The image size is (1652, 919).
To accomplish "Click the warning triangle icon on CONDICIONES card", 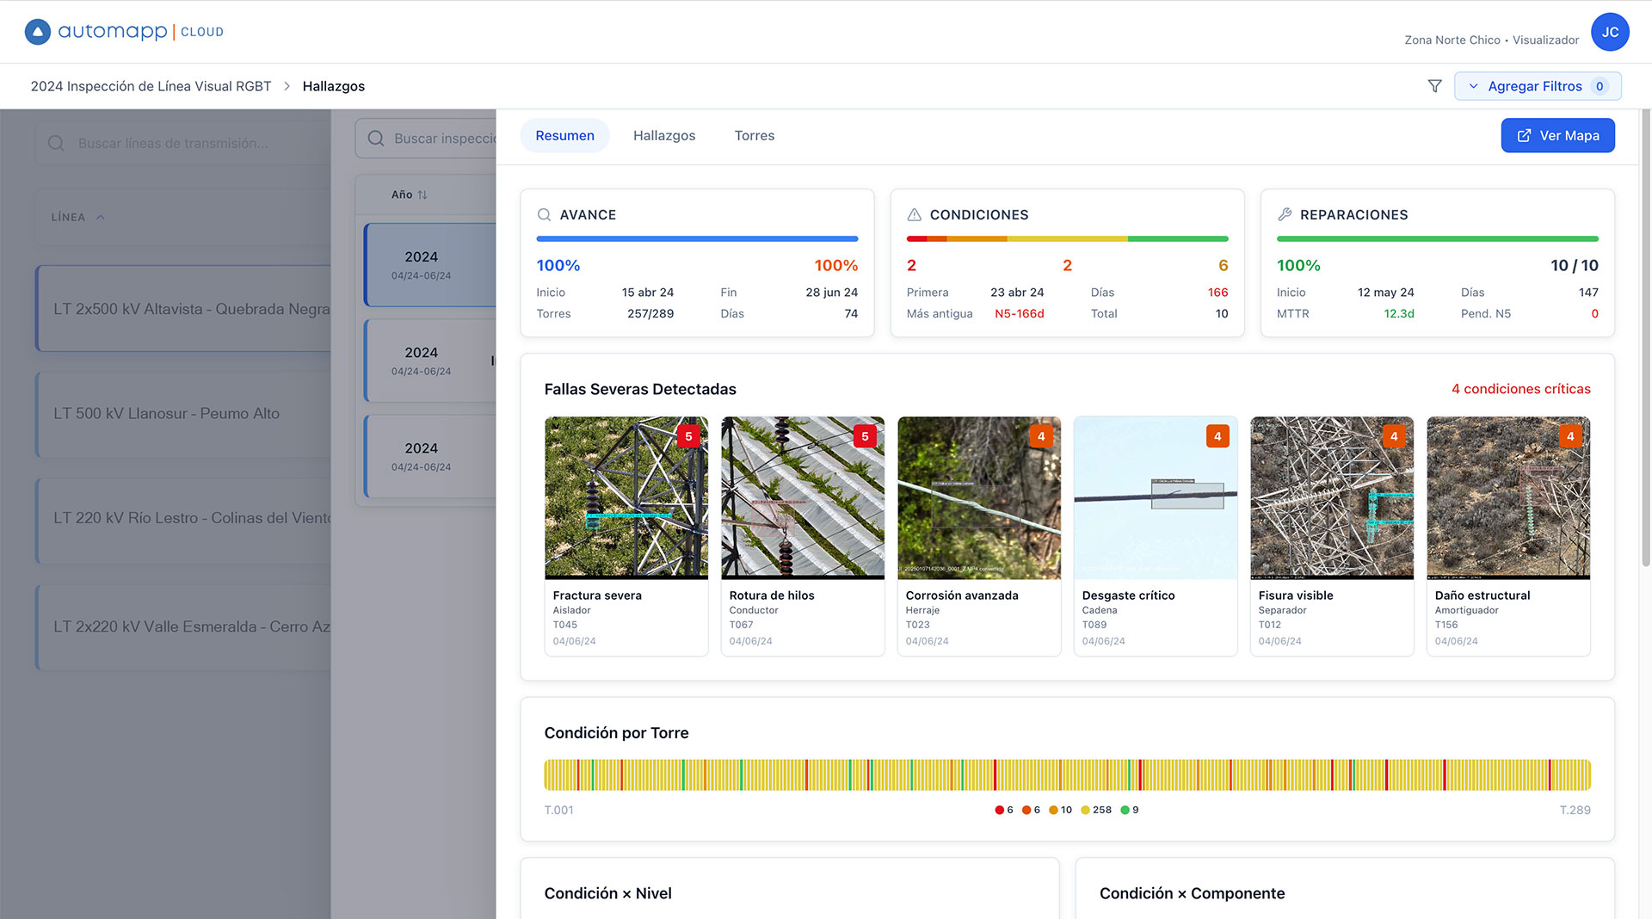I will (914, 214).
